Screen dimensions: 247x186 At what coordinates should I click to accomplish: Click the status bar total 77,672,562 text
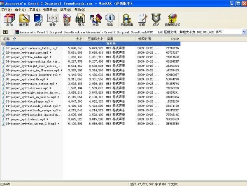pyautogui.click(x=154, y=184)
